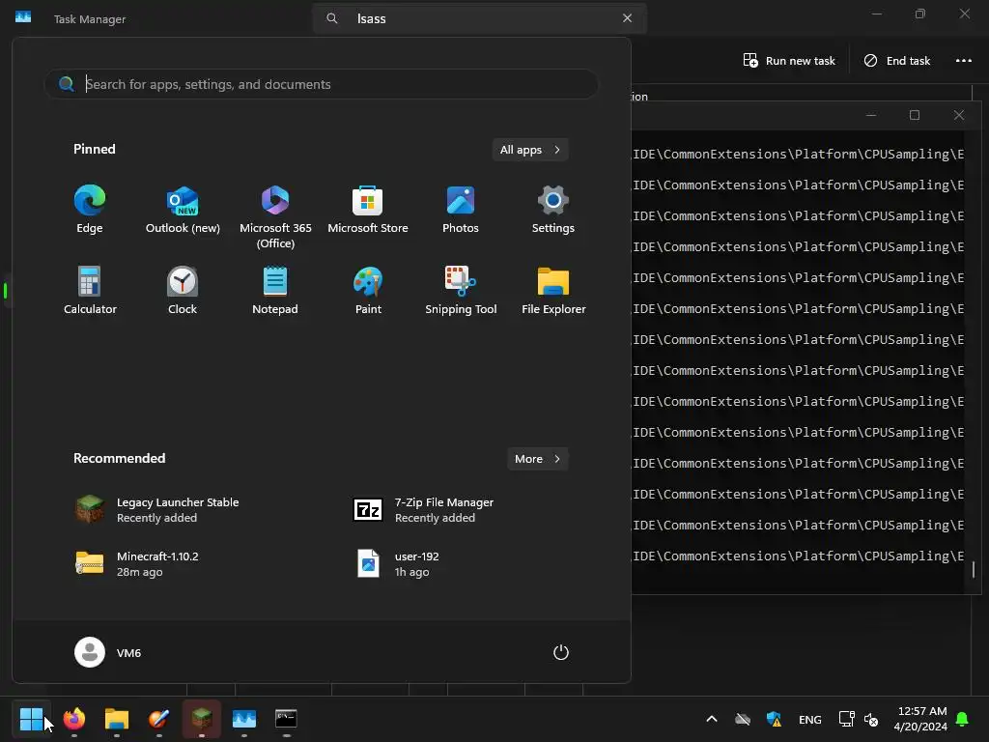Open Microsoft Store pinned app
989x742 pixels.
(x=368, y=210)
